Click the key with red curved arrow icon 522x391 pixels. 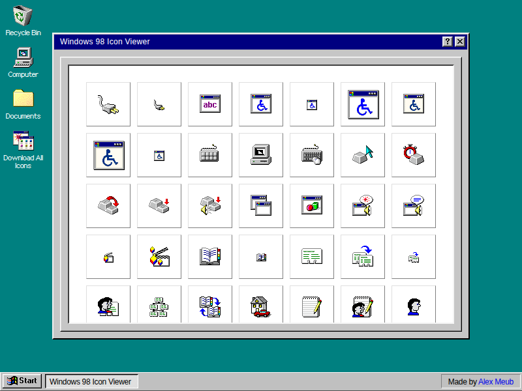[x=108, y=205]
